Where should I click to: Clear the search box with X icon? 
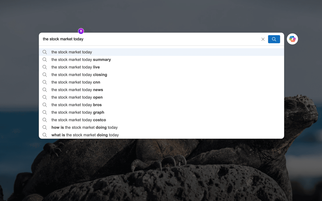[x=263, y=39]
